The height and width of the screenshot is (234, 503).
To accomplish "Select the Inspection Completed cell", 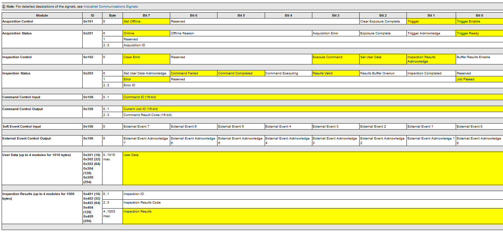I will [431, 73].
